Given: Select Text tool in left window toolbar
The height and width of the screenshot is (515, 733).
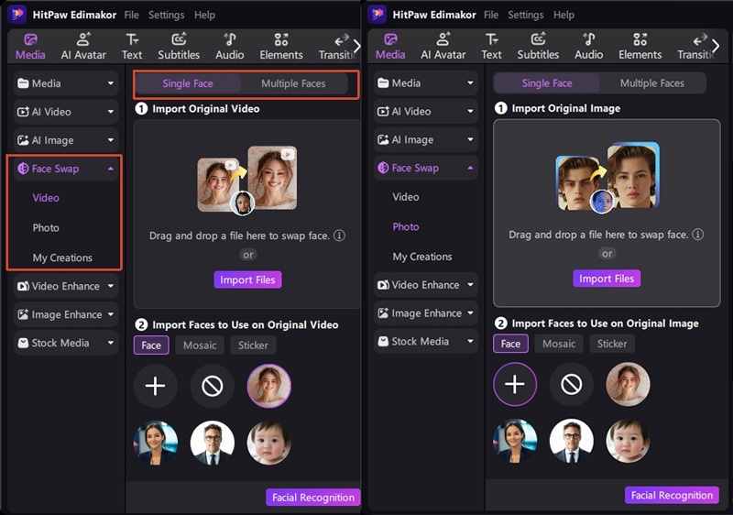Looking at the screenshot, I should point(132,46).
